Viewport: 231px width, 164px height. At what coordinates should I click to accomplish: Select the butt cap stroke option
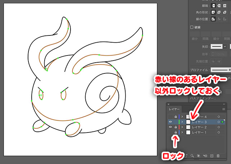coord(213,6)
